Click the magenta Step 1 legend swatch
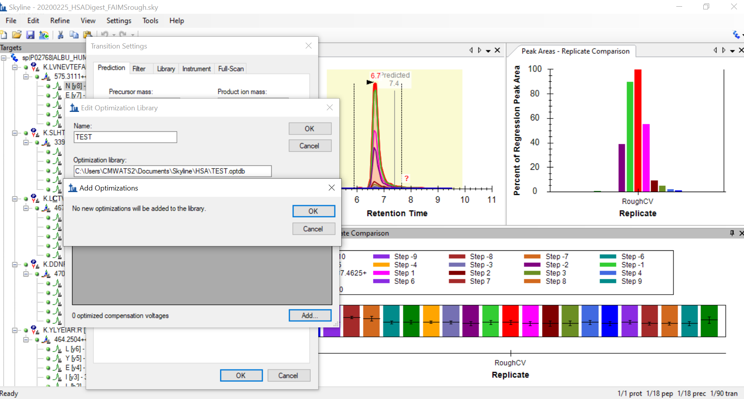 point(381,273)
